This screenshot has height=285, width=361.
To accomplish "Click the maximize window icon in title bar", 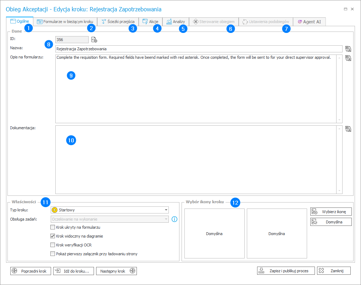I will pos(346,9).
